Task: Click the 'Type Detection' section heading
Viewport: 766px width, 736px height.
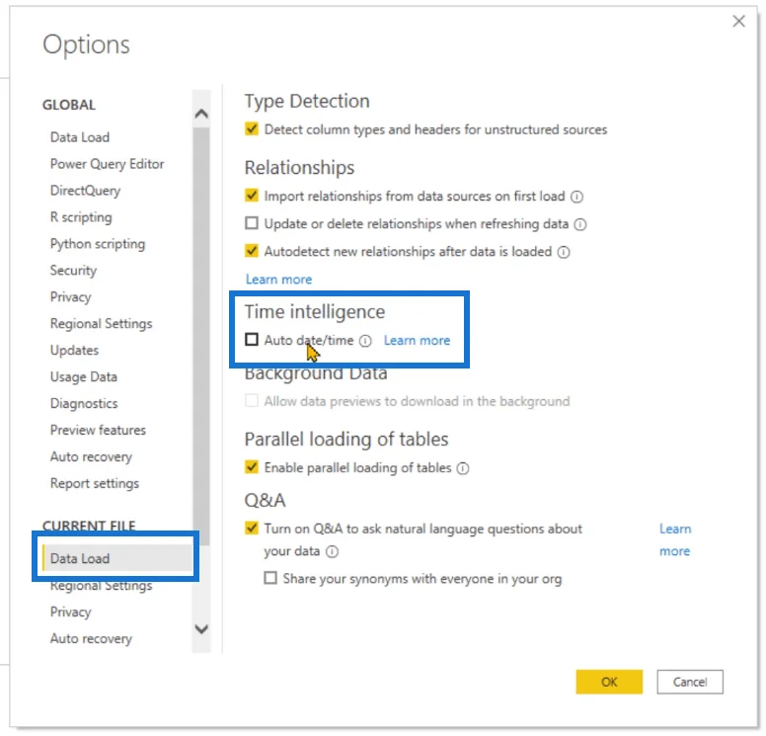Action: [307, 101]
